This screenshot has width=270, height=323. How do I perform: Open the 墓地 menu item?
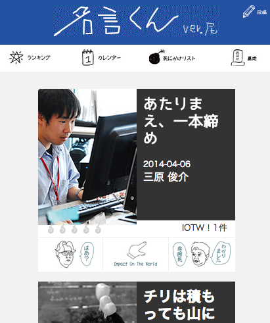[x=252, y=59]
